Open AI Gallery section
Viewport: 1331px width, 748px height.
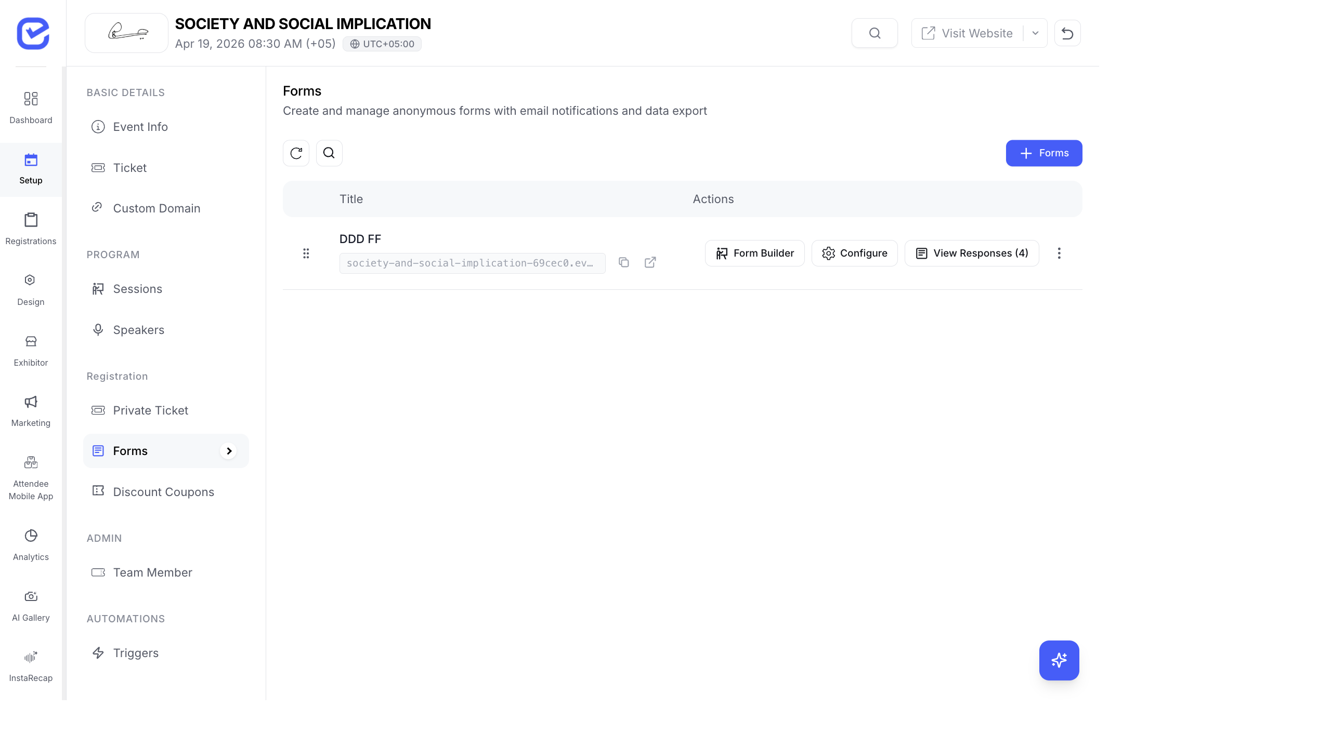pos(31,606)
